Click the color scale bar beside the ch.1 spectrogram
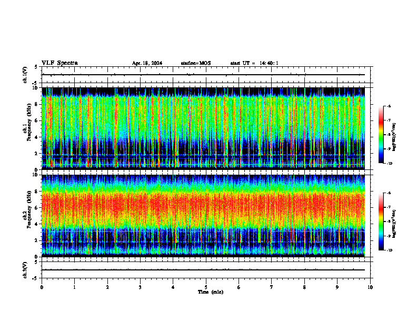 (x=381, y=135)
